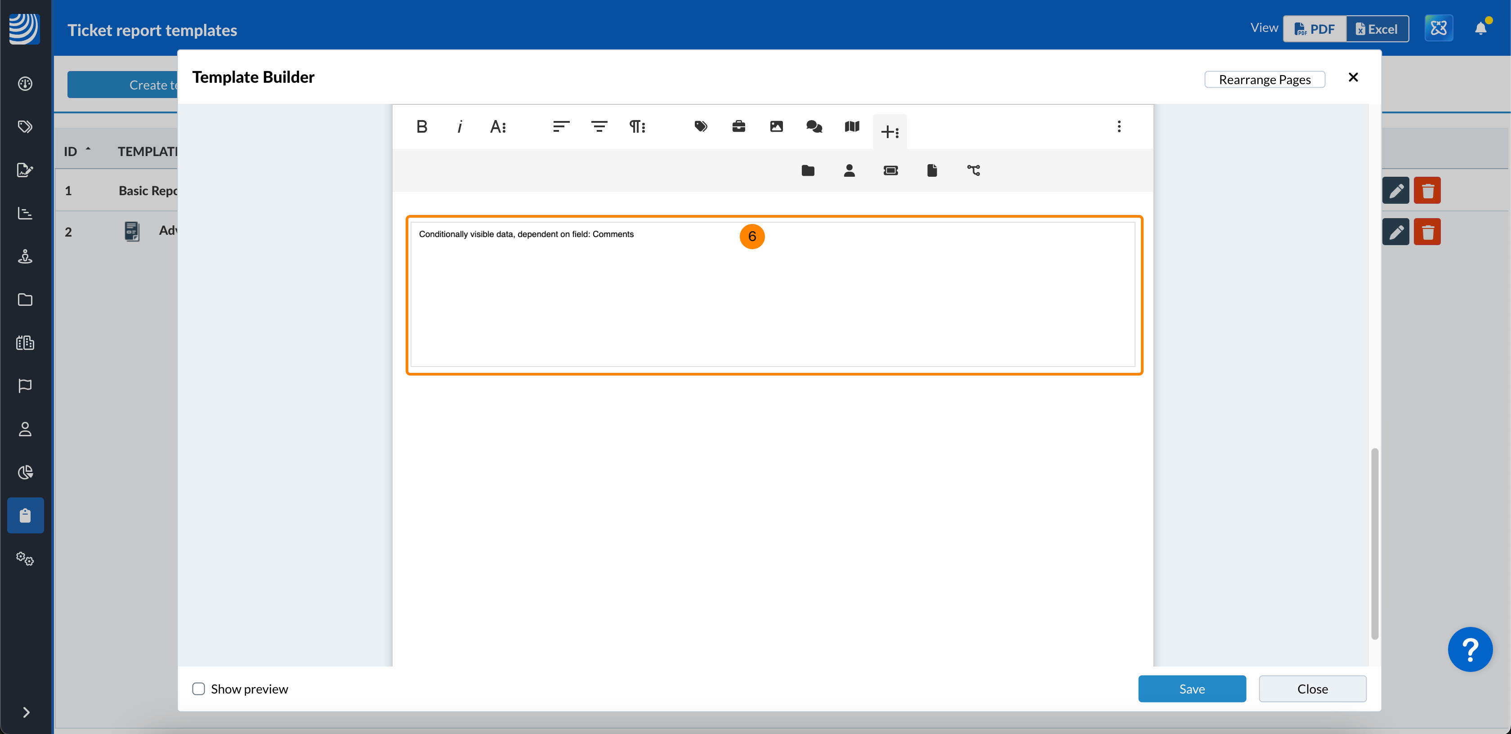The height and width of the screenshot is (734, 1511).
Task: Insert ticket tags field icon
Action: [700, 127]
